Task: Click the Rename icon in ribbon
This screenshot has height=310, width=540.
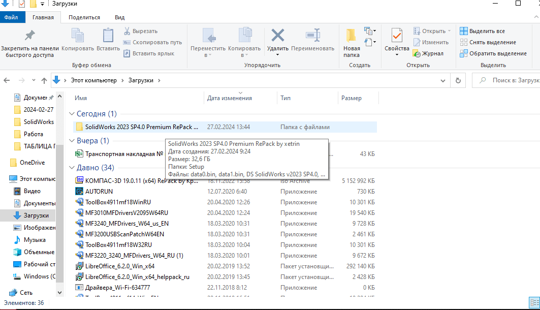Action: [x=313, y=36]
